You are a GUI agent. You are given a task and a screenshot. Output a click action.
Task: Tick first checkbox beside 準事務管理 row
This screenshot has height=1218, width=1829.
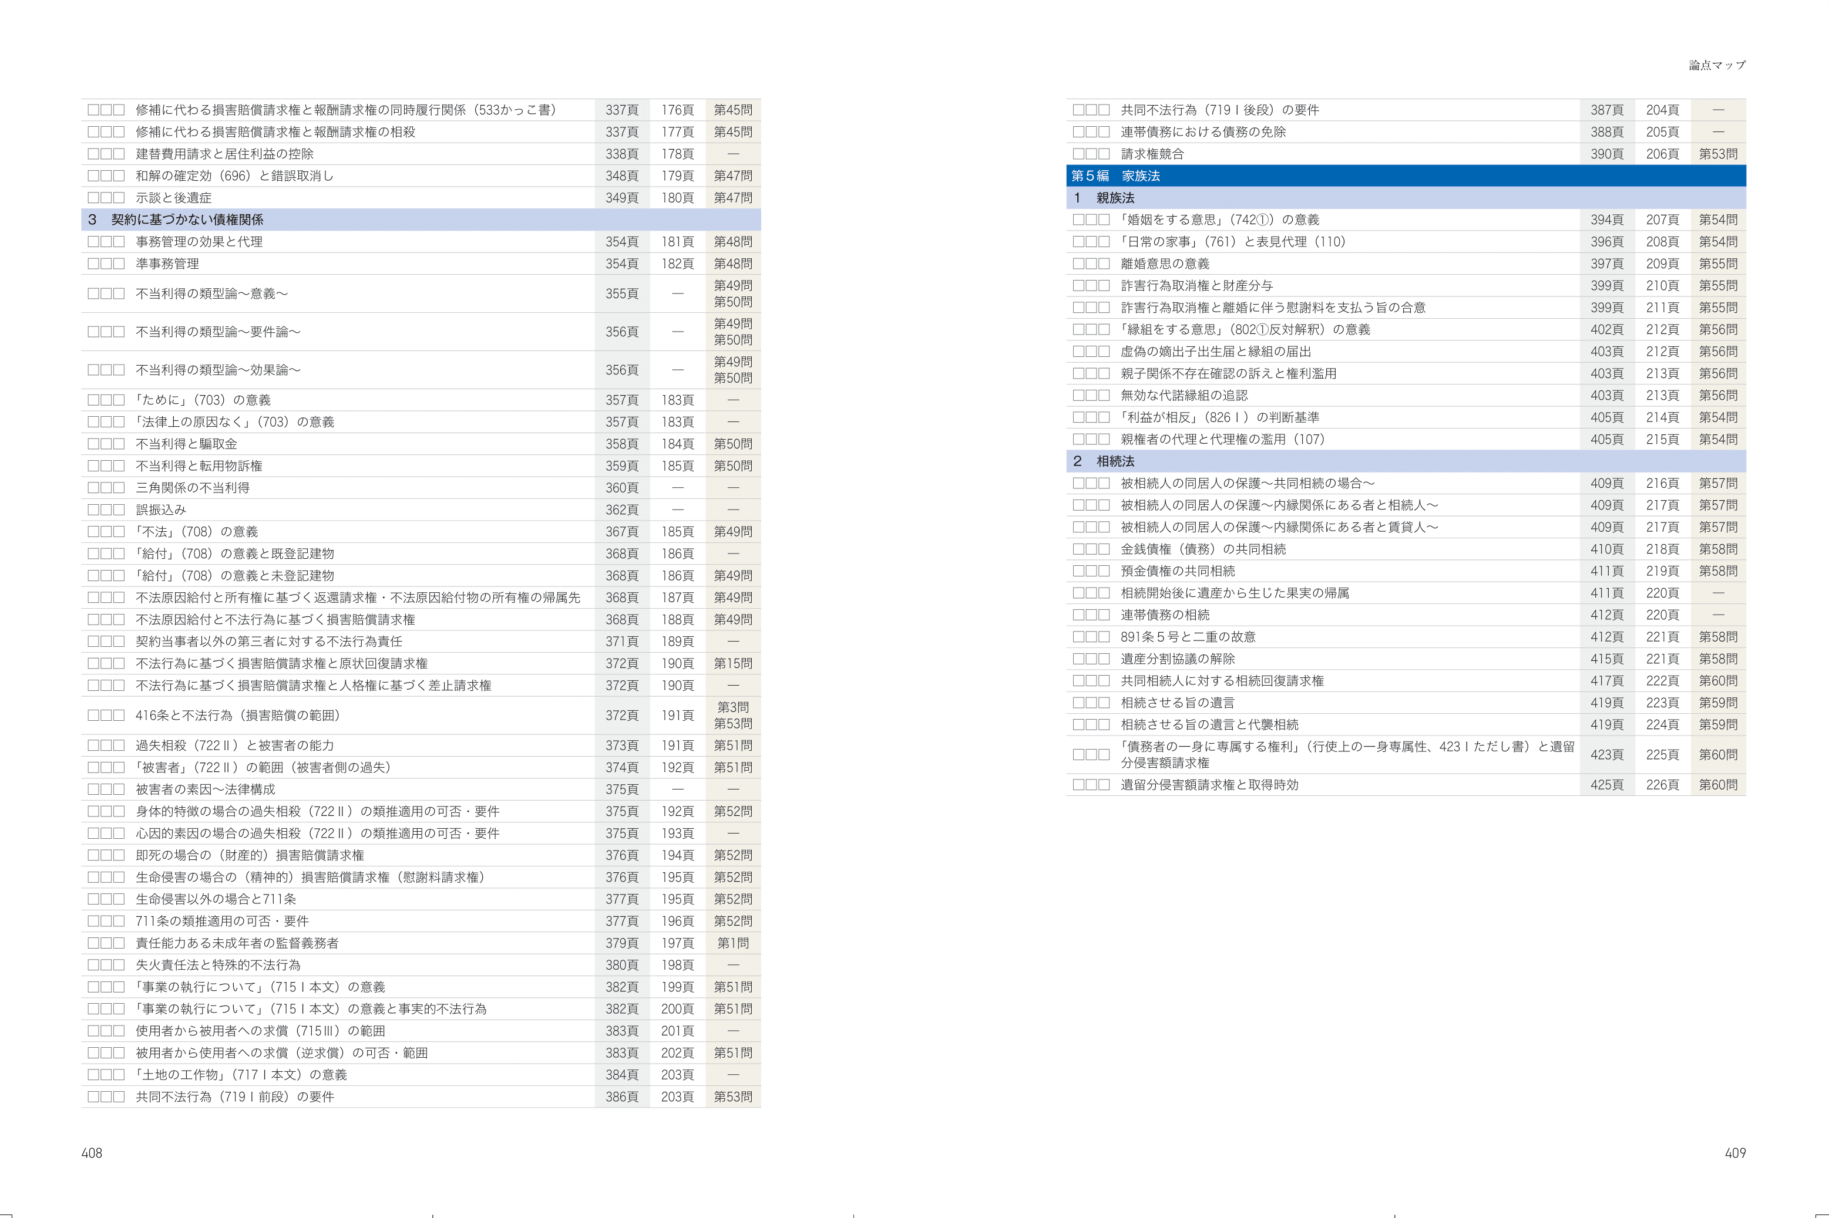[x=93, y=264]
